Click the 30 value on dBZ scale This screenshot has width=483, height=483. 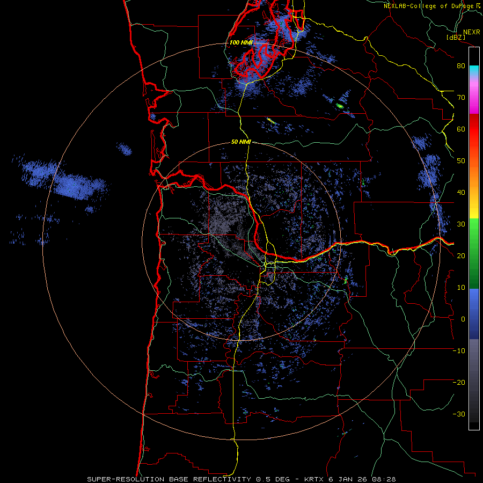click(x=461, y=224)
